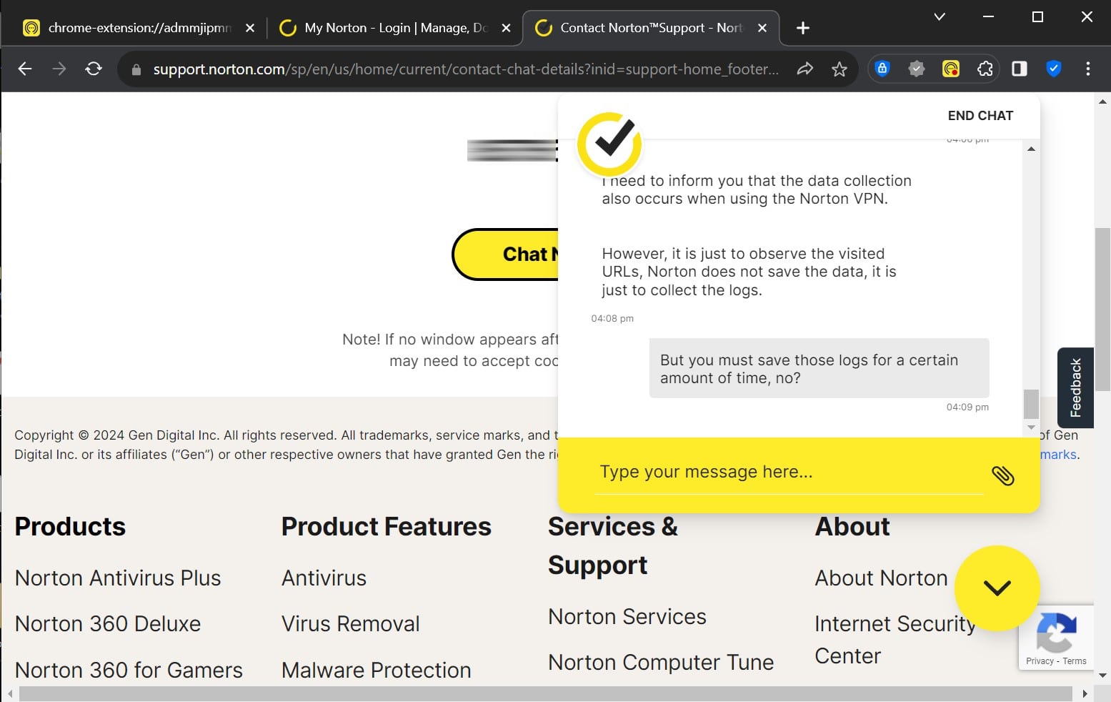Screen dimensions: 1111x702
Task: Click the Product Features footer heading
Action: 386,526
